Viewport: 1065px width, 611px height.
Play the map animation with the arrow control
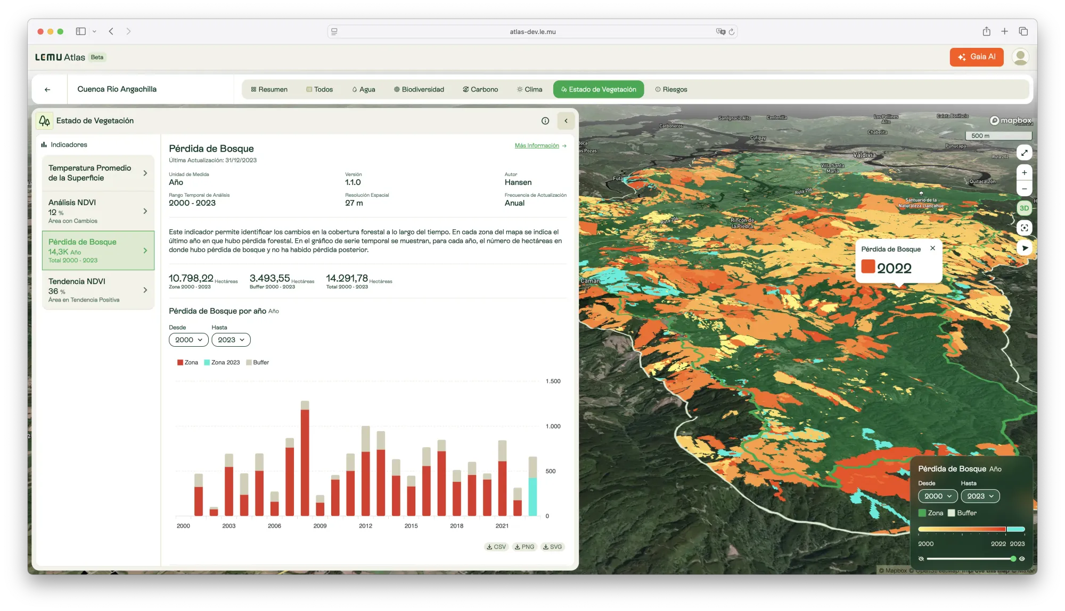(1024, 247)
